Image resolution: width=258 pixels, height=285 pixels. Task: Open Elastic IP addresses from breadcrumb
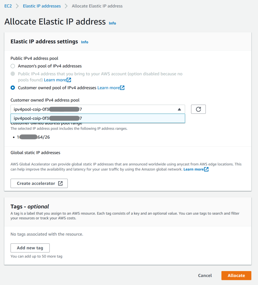click(42, 6)
